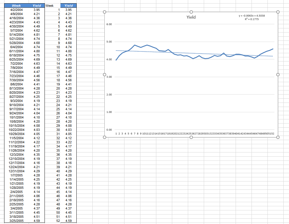Select week number 52 in the Week column

[52, 221]
